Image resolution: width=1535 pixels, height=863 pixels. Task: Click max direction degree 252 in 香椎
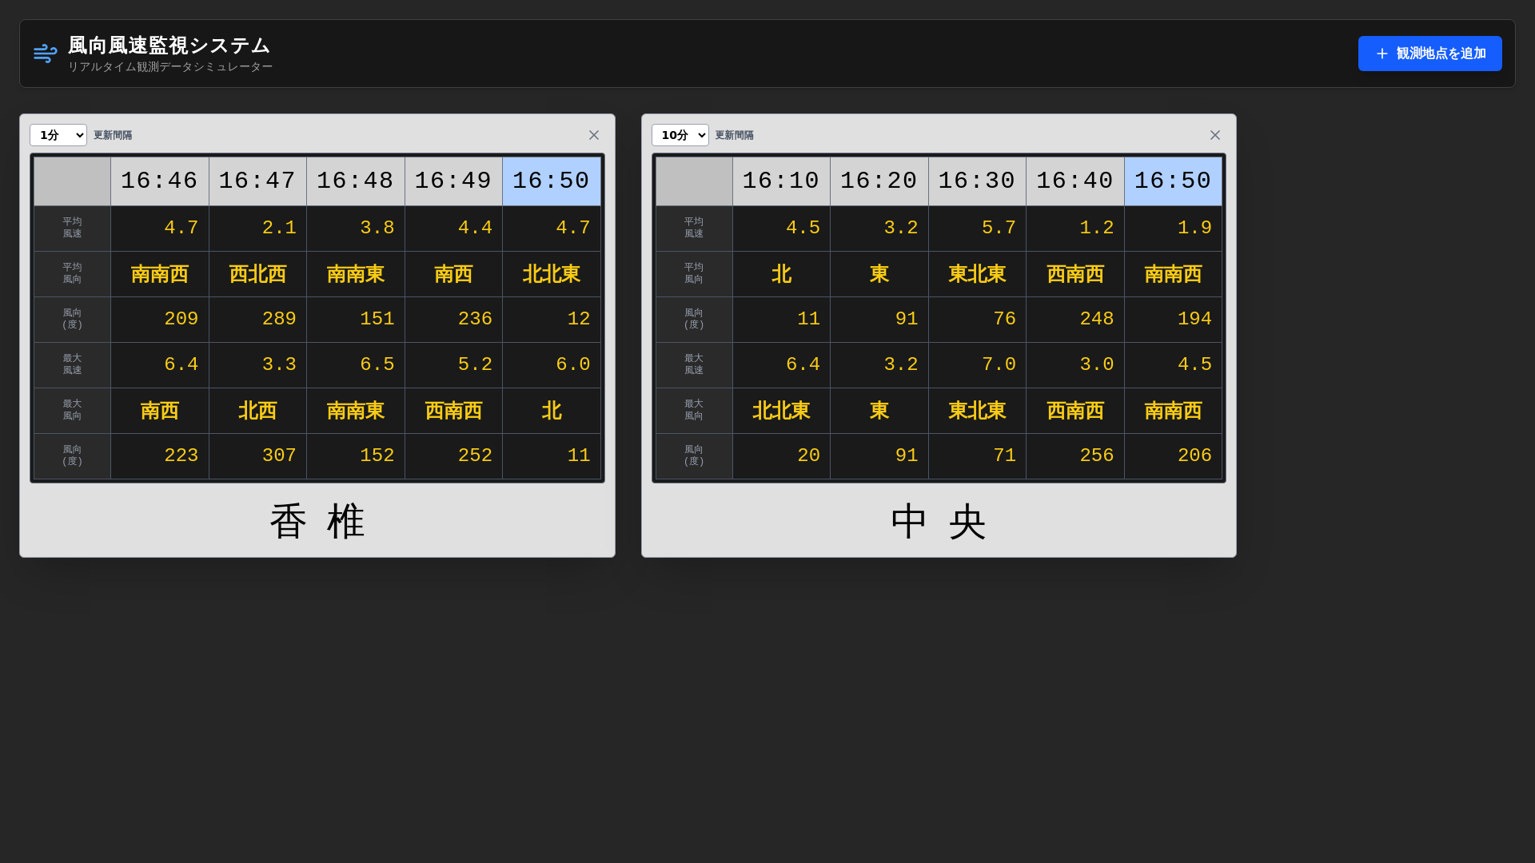coord(453,456)
